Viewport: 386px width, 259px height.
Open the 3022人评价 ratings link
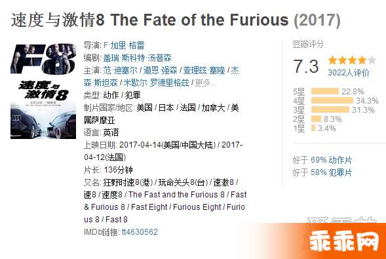349,73
